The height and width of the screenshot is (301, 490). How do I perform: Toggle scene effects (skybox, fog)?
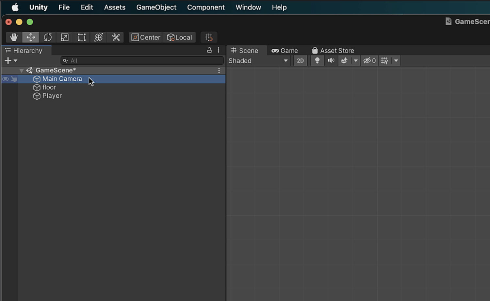[x=344, y=61]
